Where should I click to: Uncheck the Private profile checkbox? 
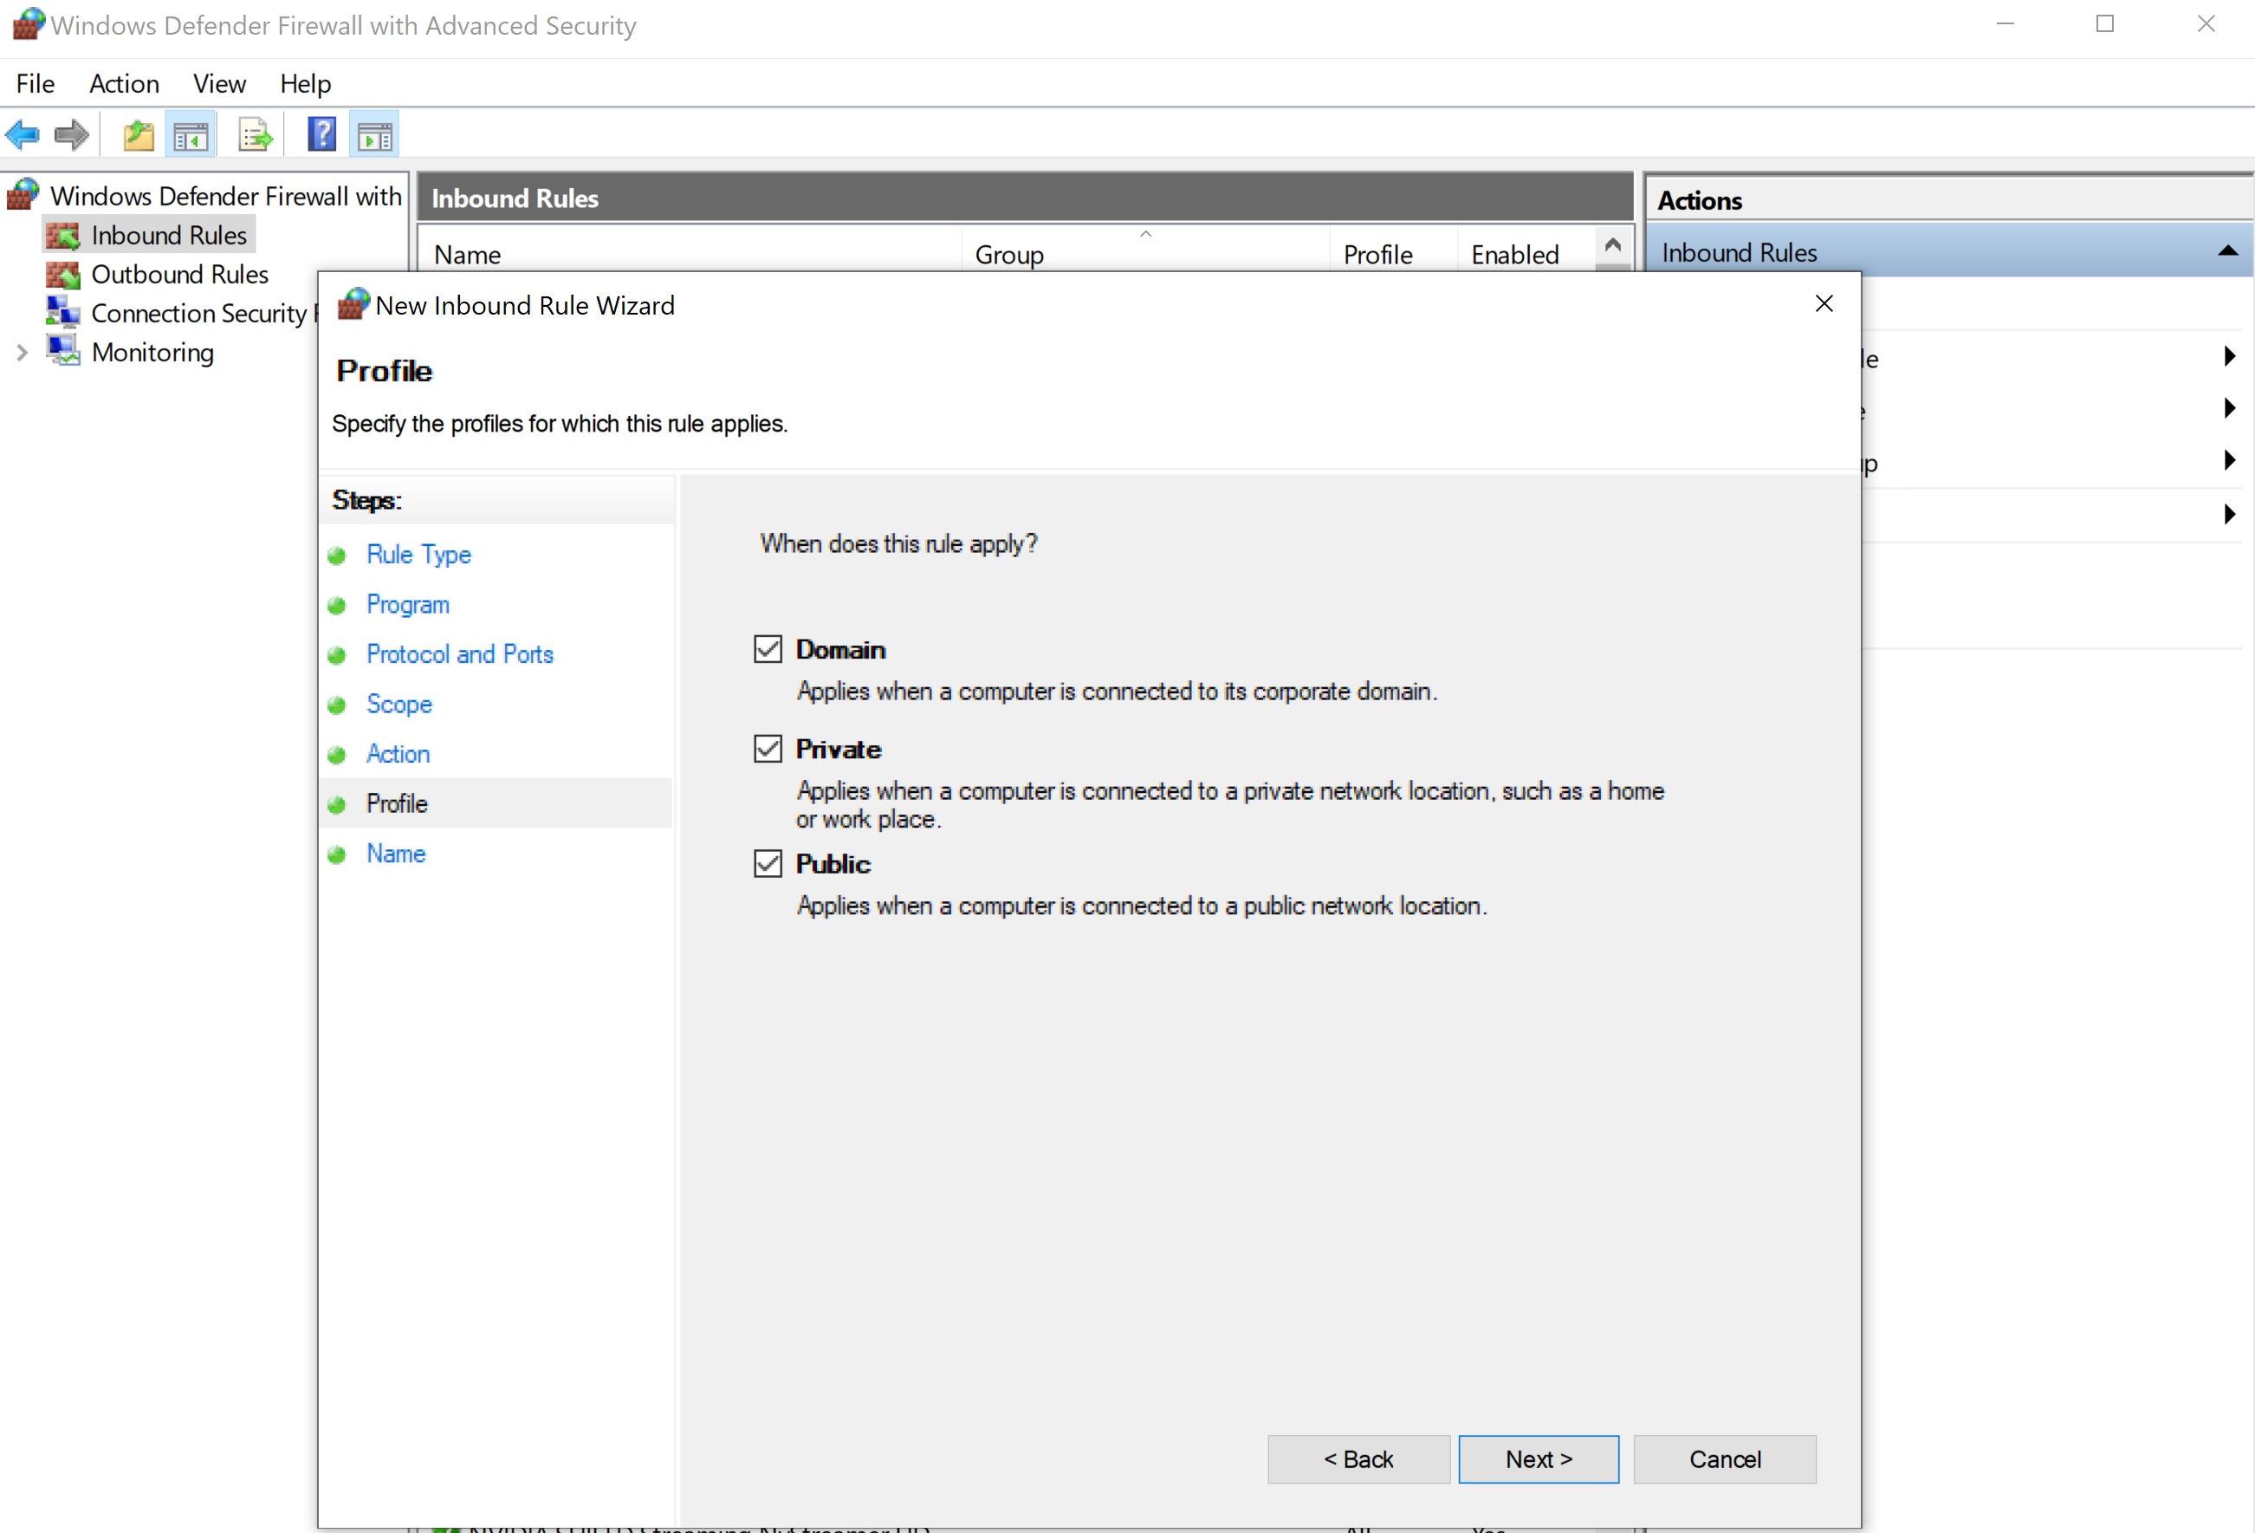tap(768, 749)
